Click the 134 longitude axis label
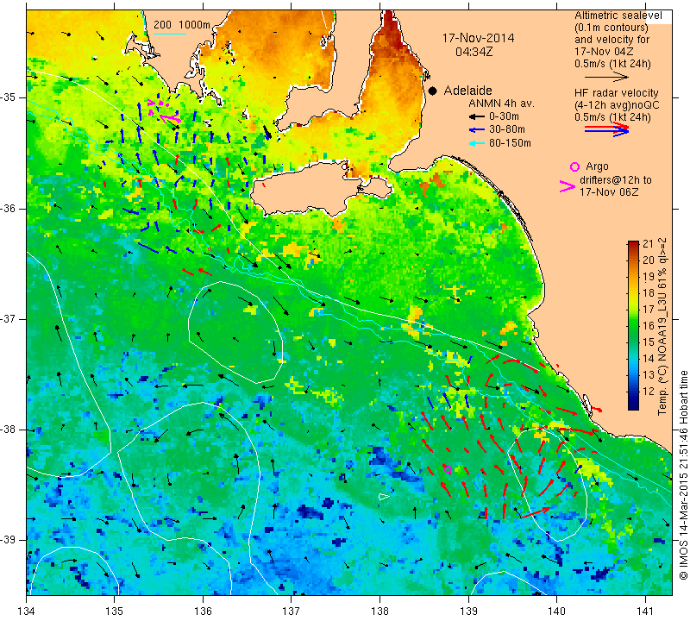This screenshot has width=690, height=621. click(27, 611)
